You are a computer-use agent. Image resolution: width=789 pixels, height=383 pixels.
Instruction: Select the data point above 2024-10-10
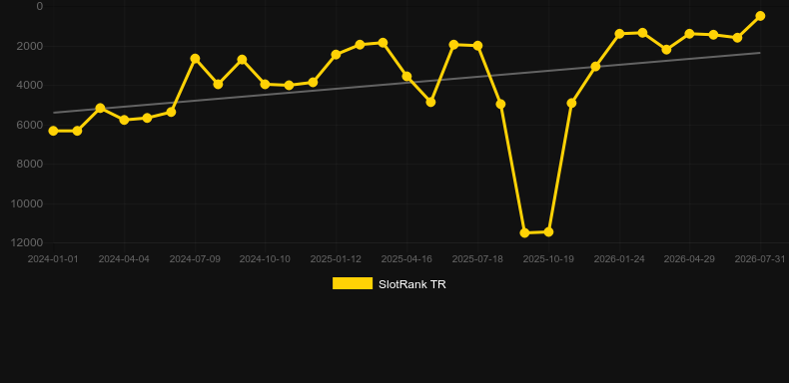click(x=266, y=84)
